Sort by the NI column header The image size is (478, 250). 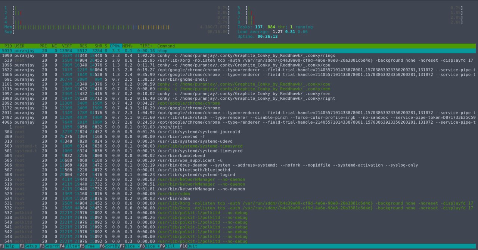(x=55, y=46)
